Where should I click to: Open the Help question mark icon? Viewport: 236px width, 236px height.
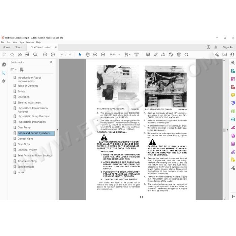pyautogui.click(x=208, y=47)
